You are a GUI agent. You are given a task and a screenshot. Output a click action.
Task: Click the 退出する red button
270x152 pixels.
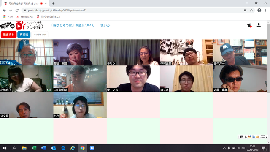pyautogui.click(x=8, y=35)
